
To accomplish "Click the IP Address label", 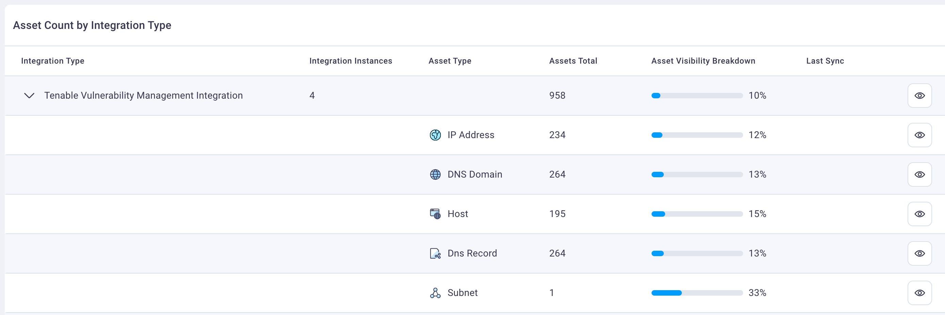I will point(471,135).
